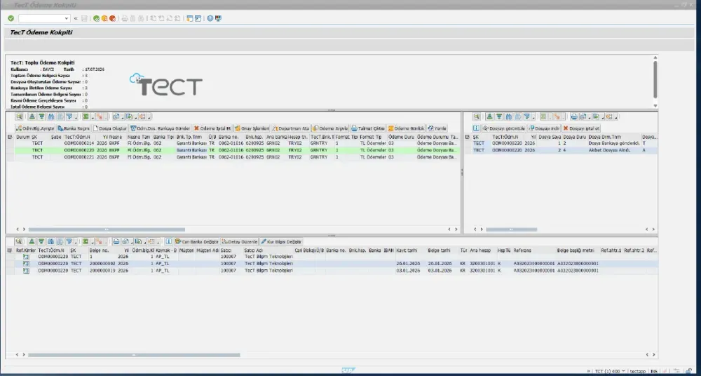This screenshot has width=701, height=376.
Task: Click select-all corner icon of payments table
Action: point(11,137)
